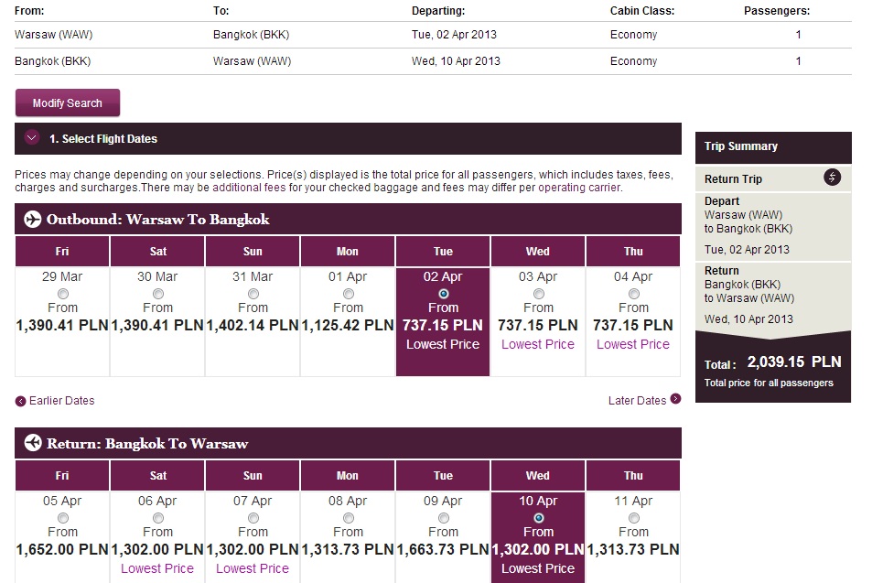
Task: Select return 06 Apr radio button
Action: [158, 517]
